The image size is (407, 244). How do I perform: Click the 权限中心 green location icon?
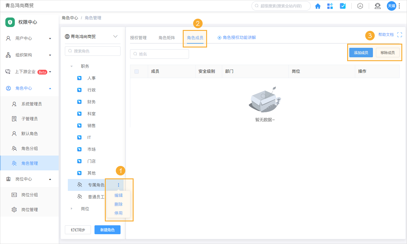click(x=10, y=22)
